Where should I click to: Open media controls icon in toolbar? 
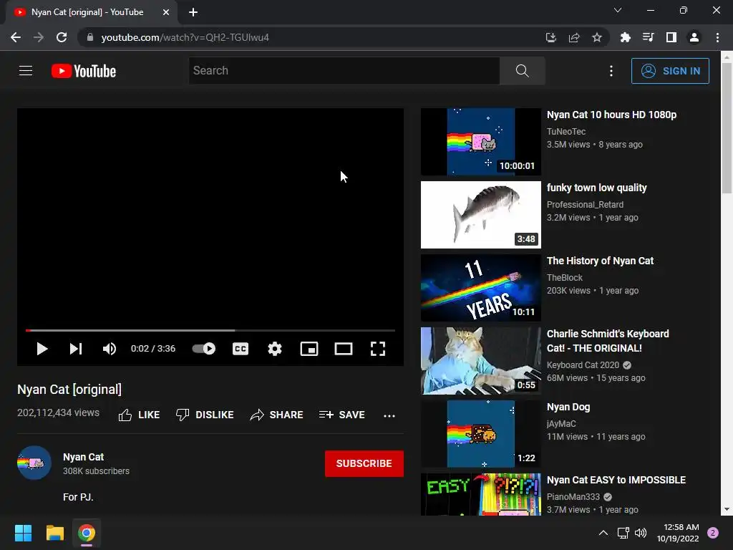(x=649, y=37)
